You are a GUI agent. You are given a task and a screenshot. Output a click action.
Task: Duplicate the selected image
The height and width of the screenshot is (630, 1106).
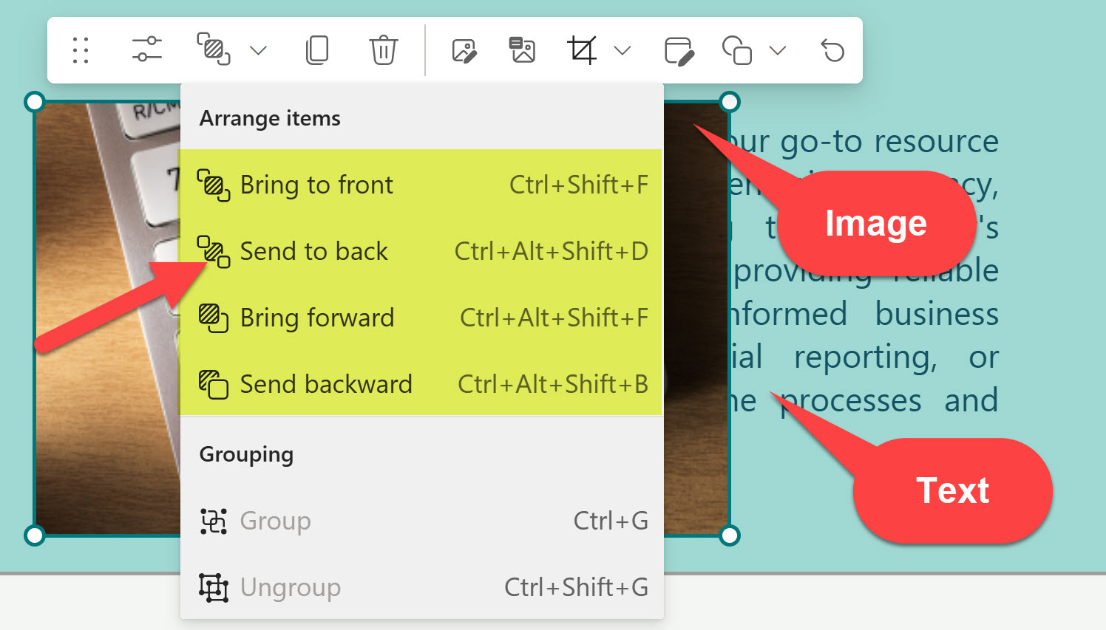[x=317, y=50]
